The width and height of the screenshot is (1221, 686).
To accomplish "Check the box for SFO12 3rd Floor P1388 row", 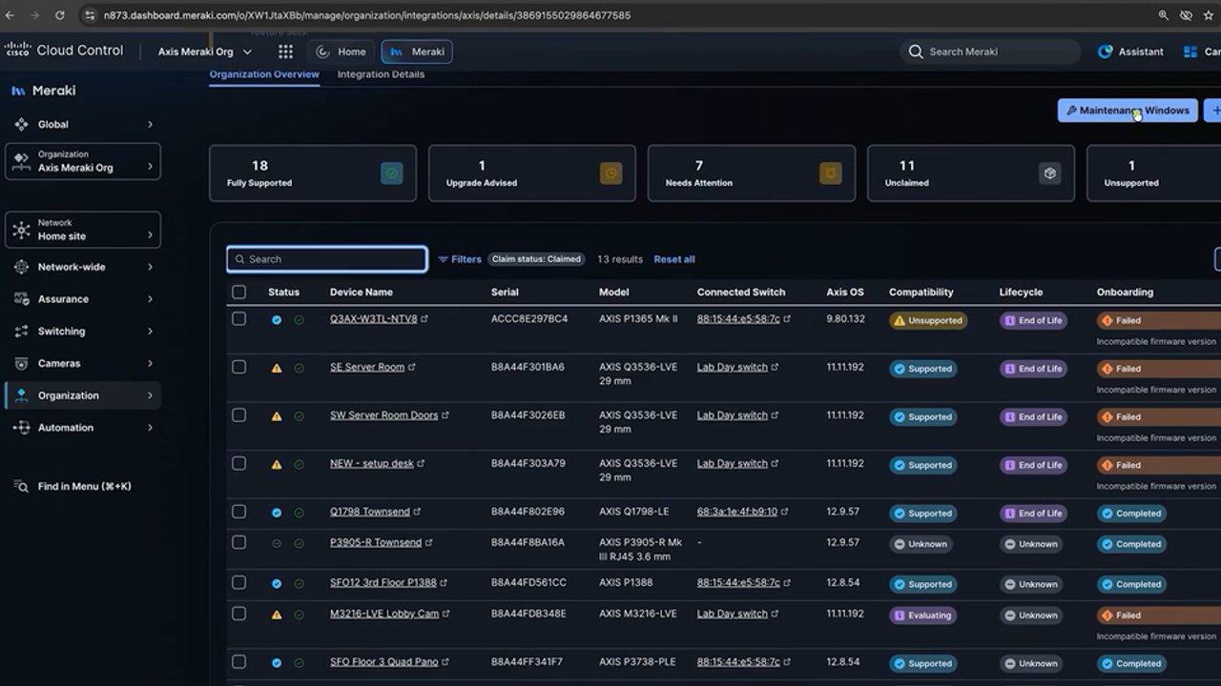I will tap(238, 582).
